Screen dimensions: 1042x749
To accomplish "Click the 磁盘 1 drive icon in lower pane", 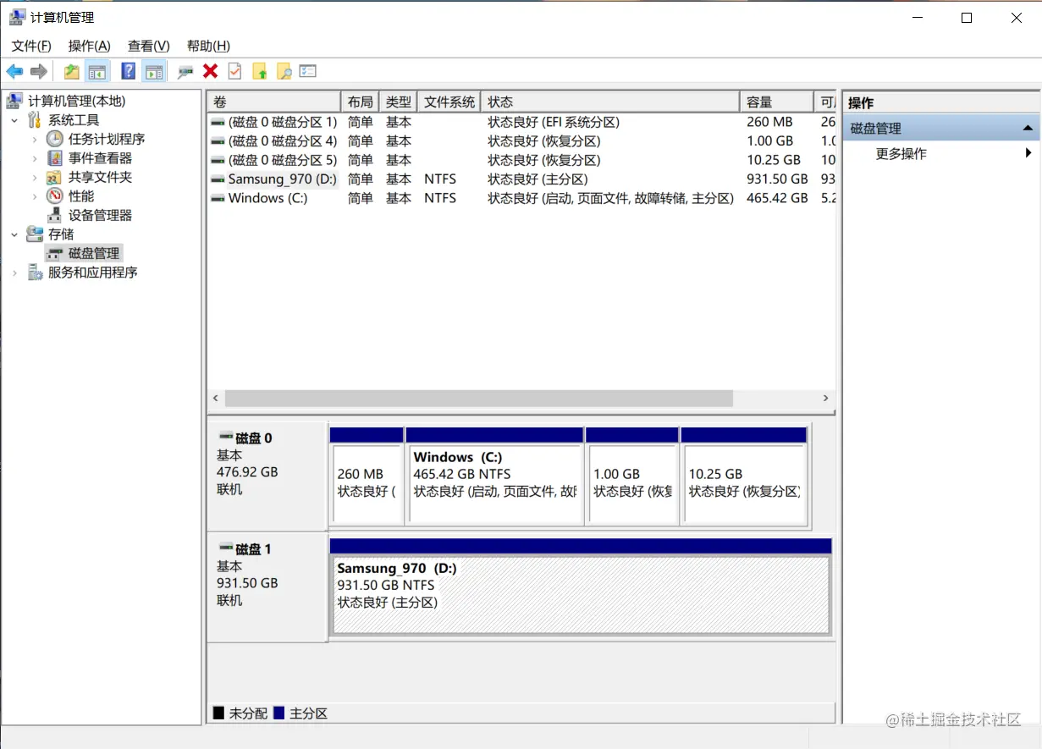I will click(x=225, y=548).
